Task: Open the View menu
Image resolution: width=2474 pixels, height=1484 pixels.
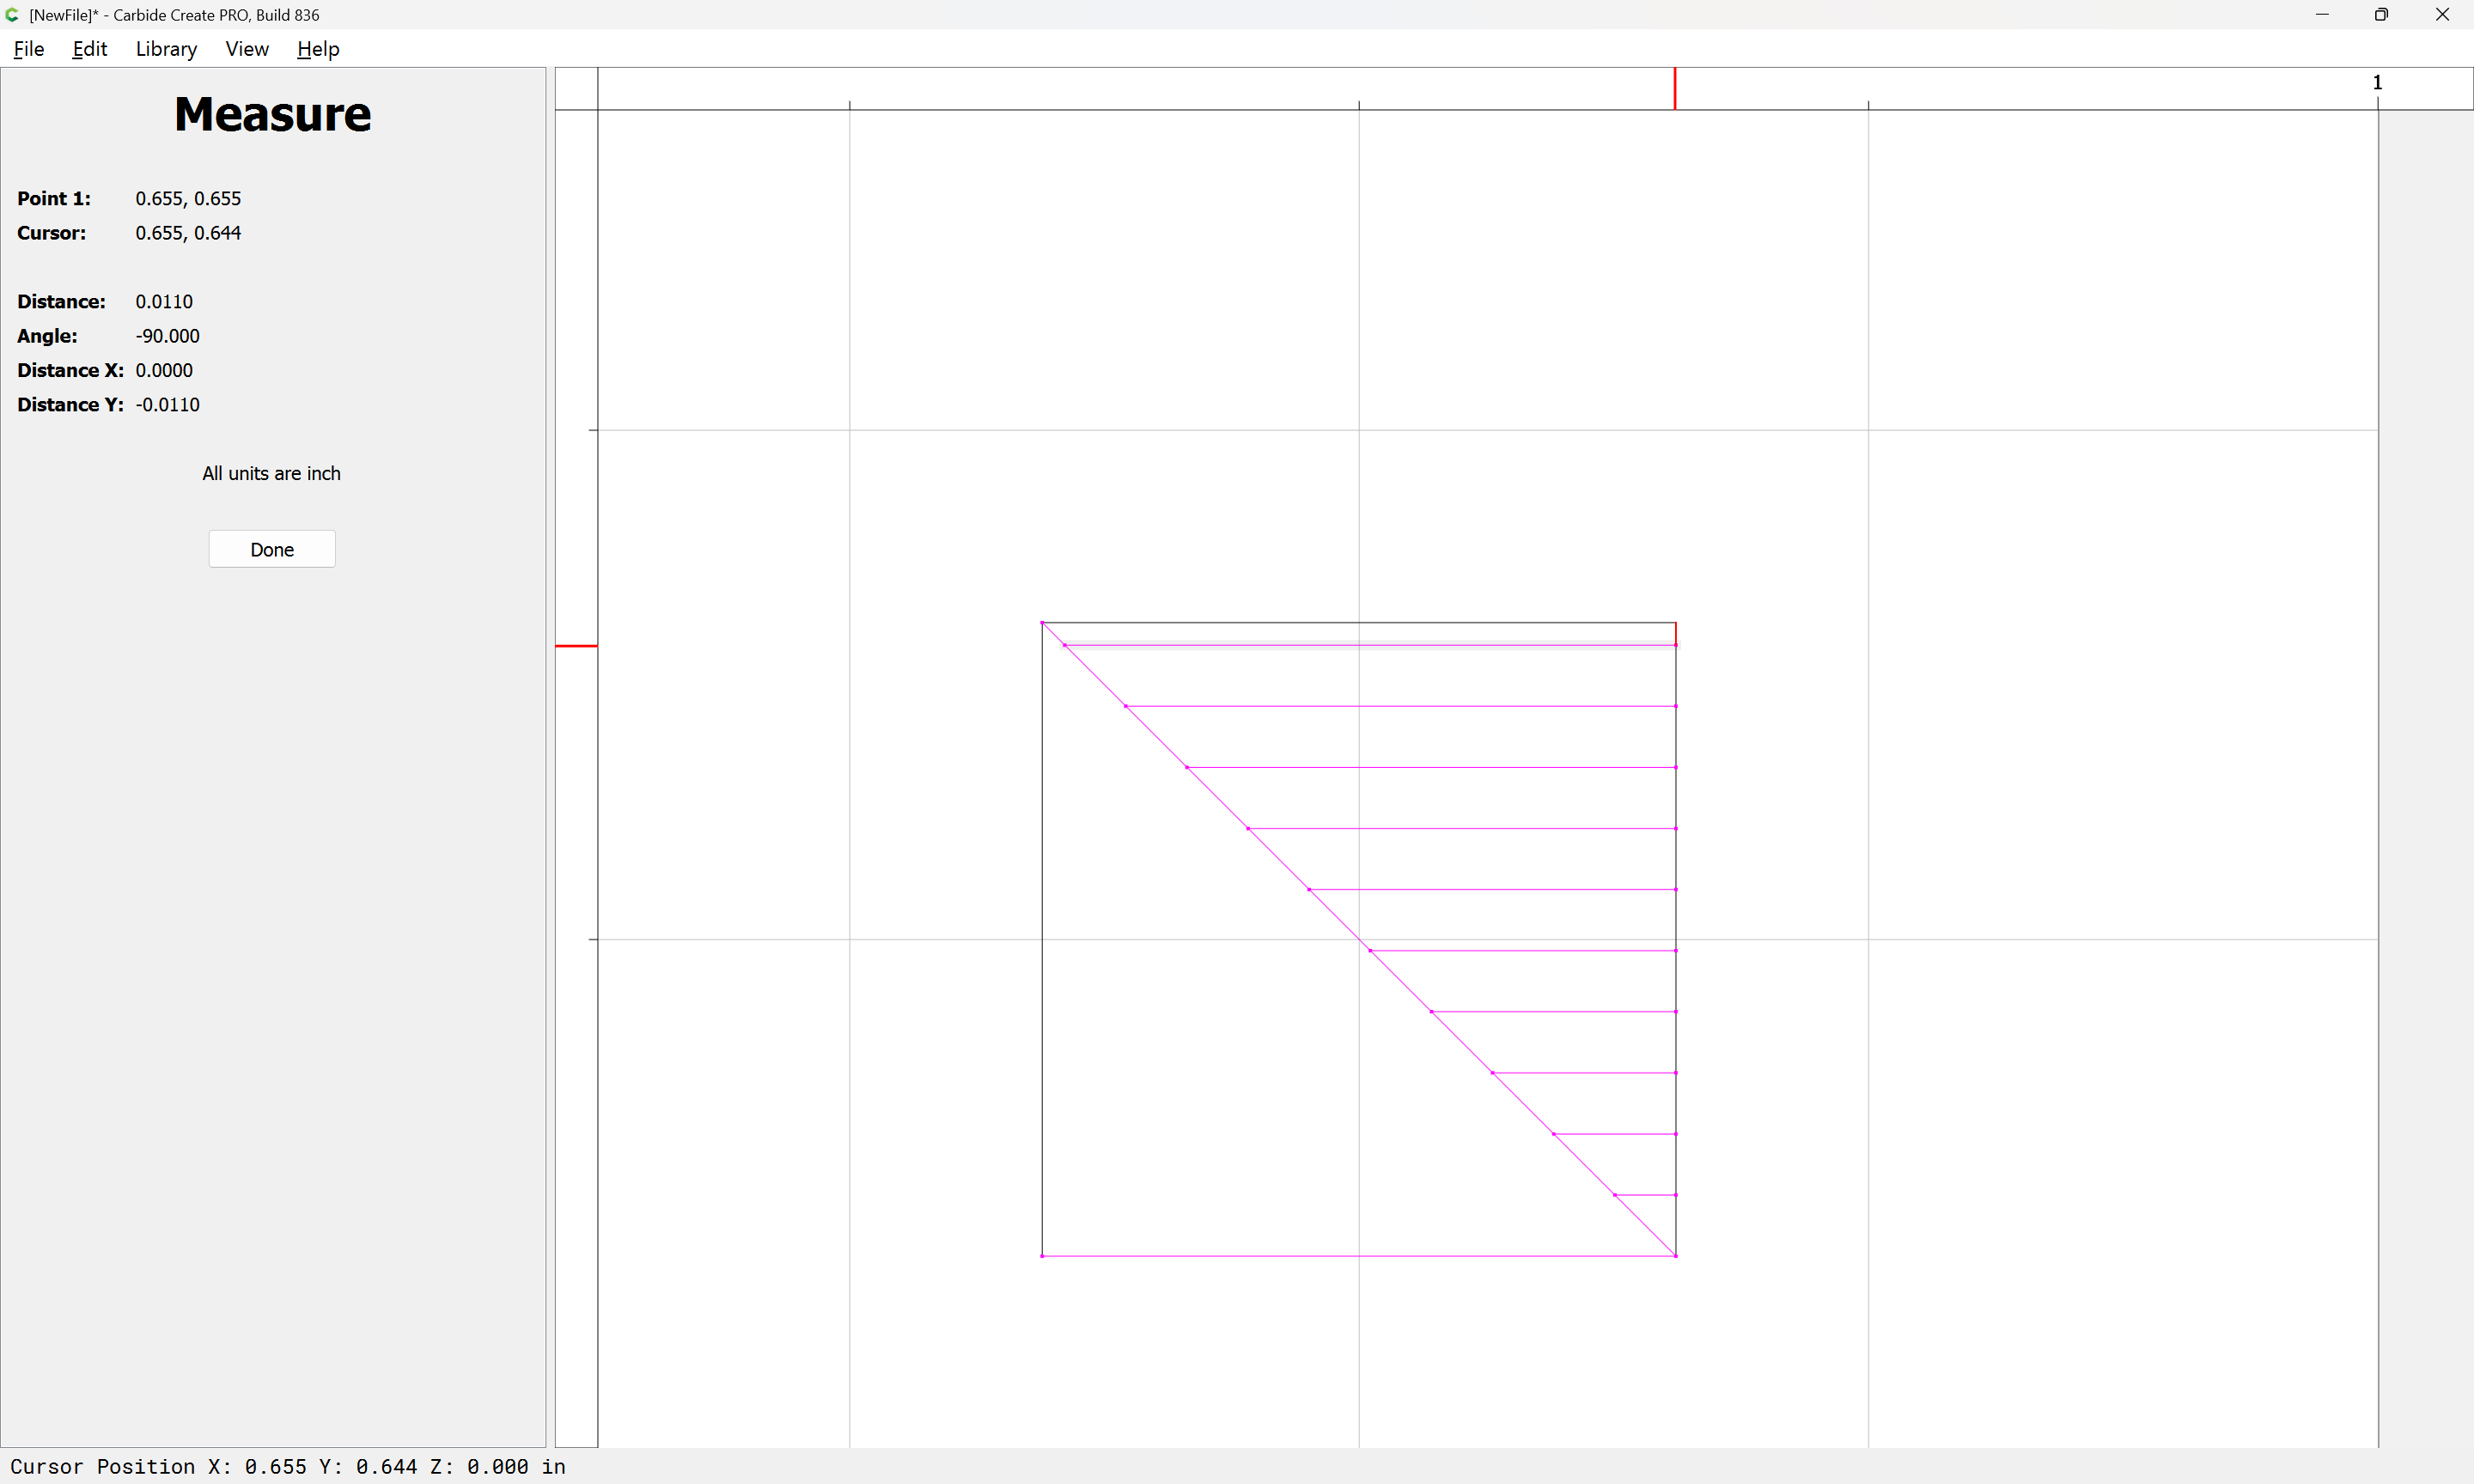Action: 247,49
